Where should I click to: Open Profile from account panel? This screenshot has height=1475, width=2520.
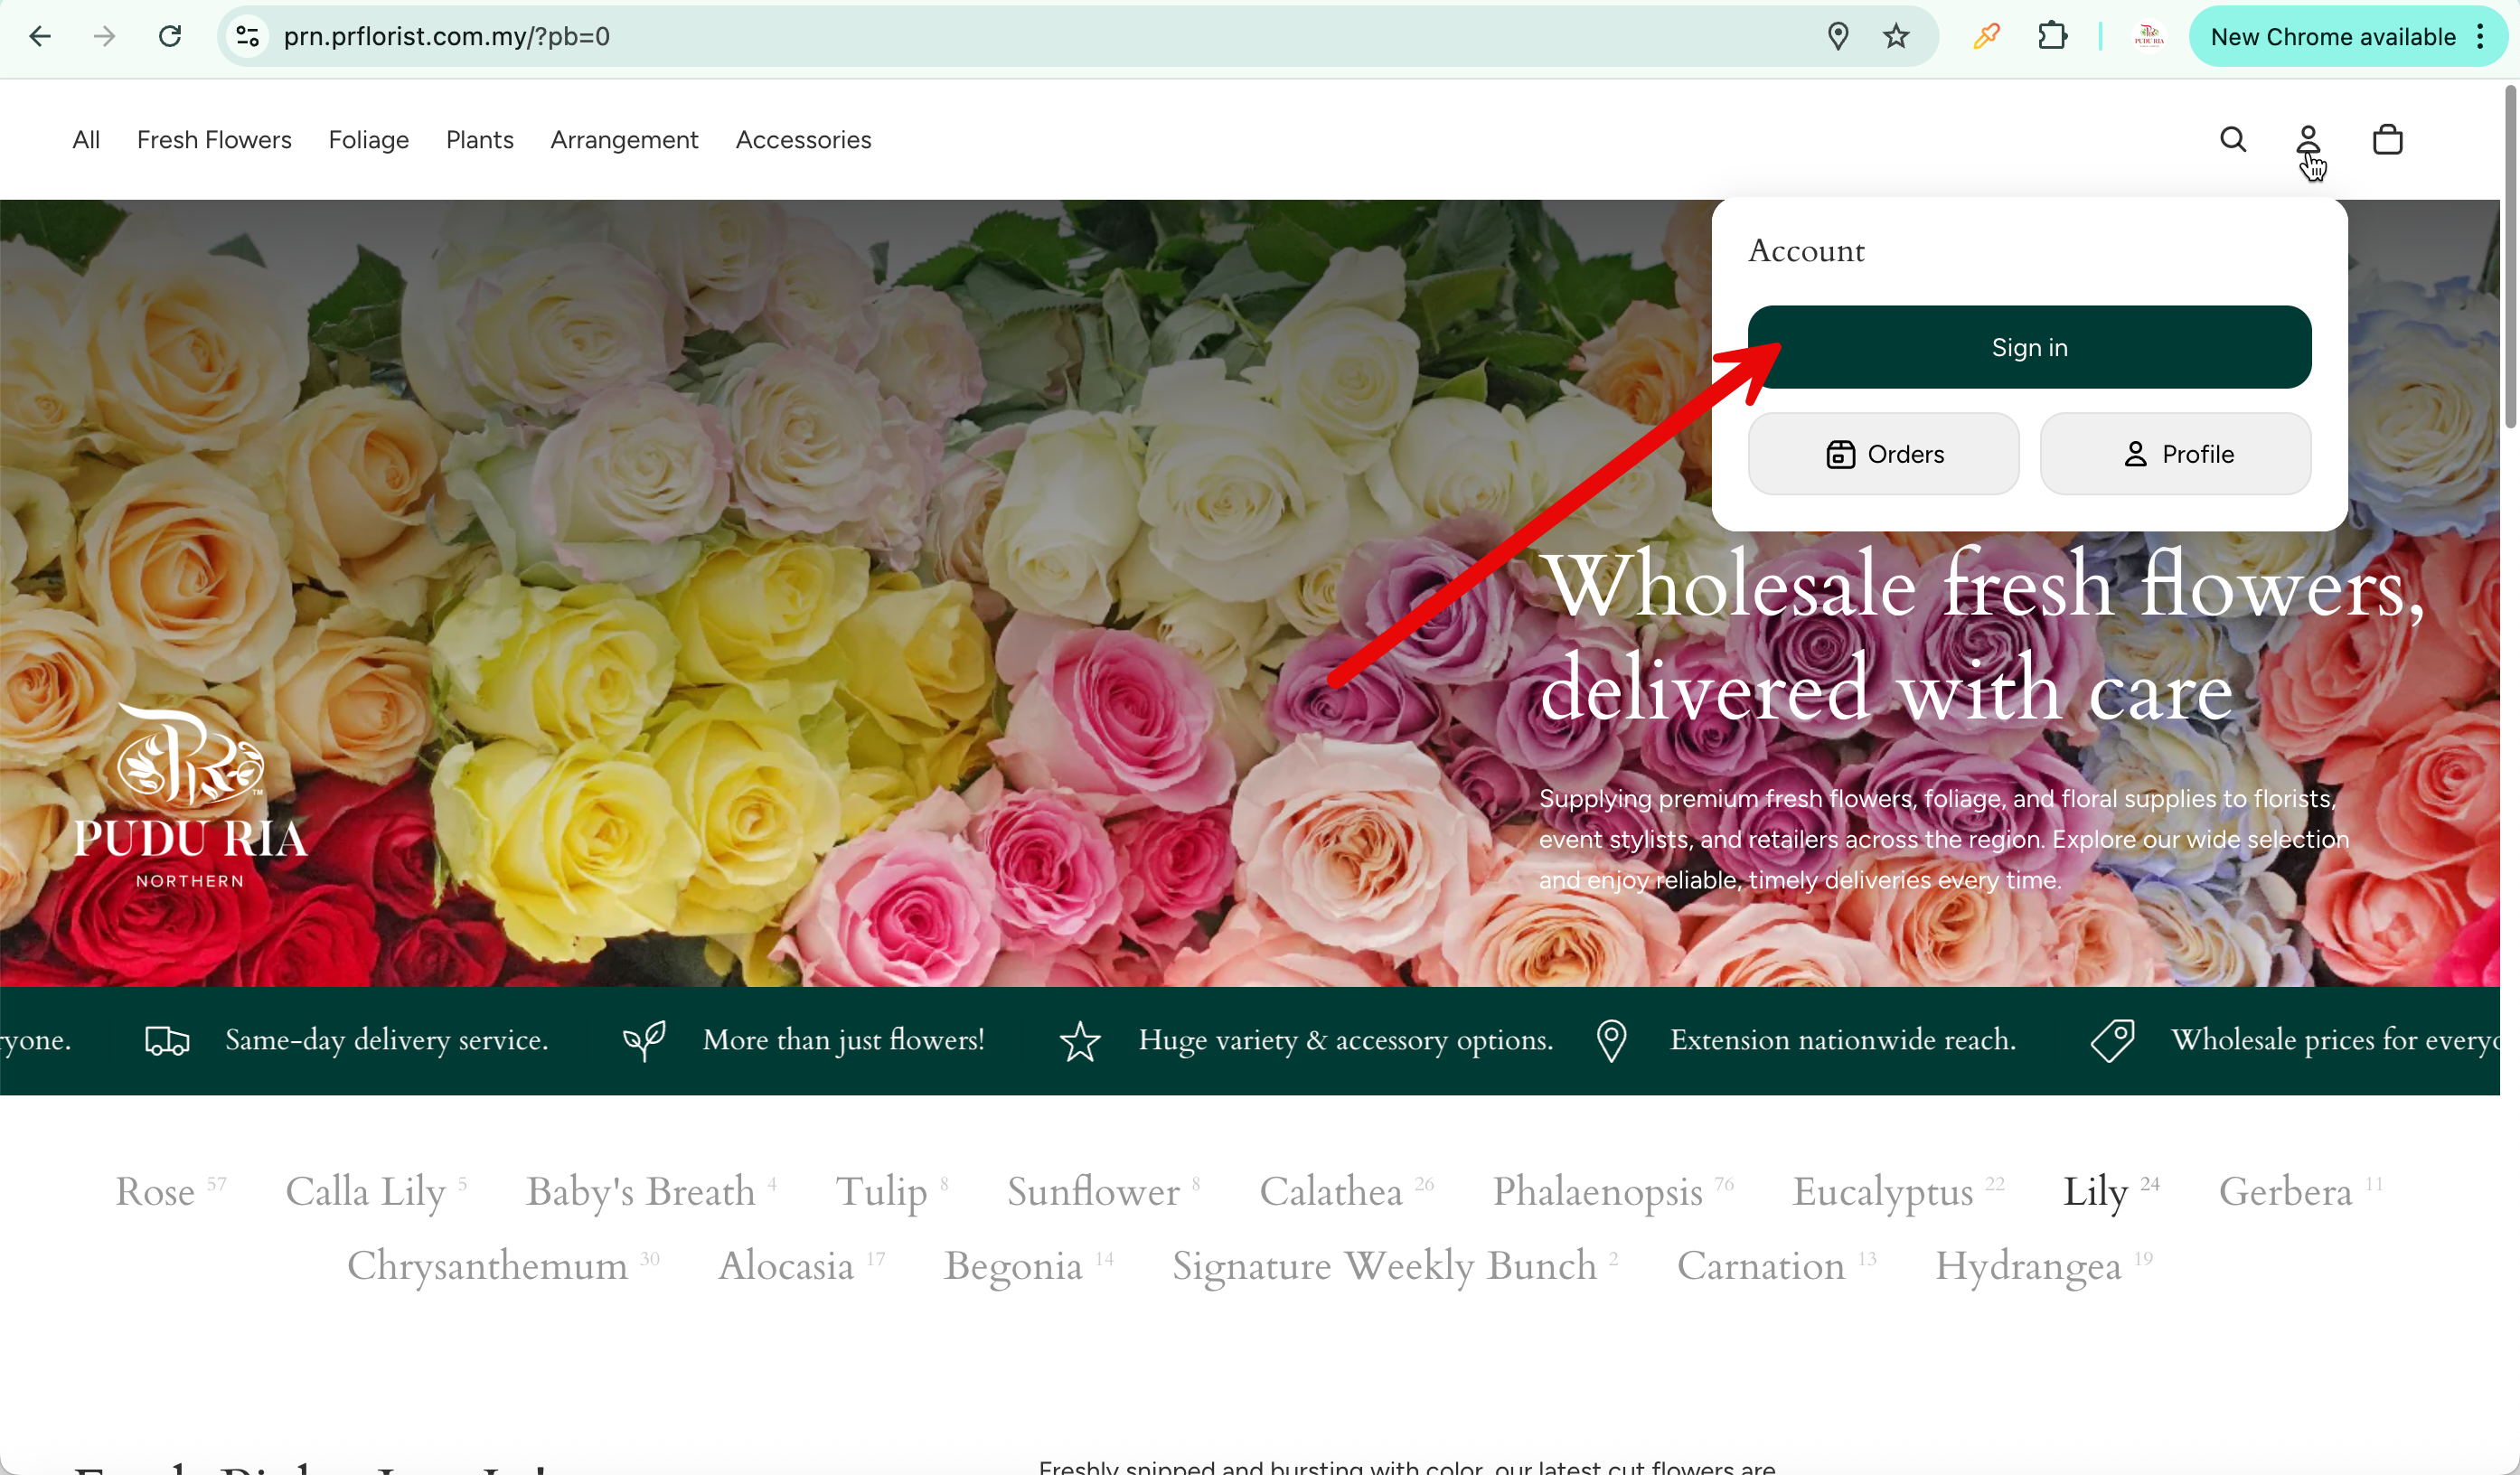pos(2176,454)
